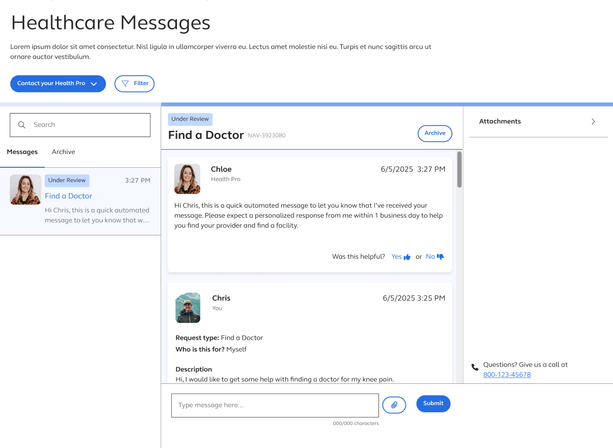Select the Messages tab
Image resolution: width=613 pixels, height=448 pixels.
[22, 152]
